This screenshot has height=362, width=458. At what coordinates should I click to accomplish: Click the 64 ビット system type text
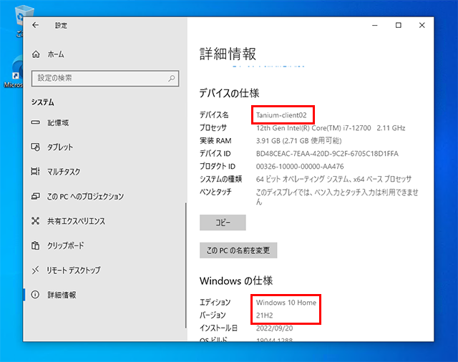click(333, 179)
